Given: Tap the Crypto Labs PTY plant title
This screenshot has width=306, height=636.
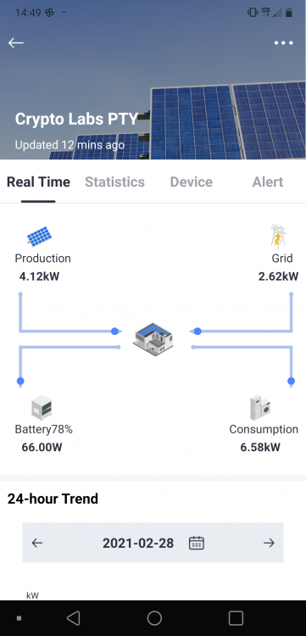Looking at the screenshot, I should (76, 119).
